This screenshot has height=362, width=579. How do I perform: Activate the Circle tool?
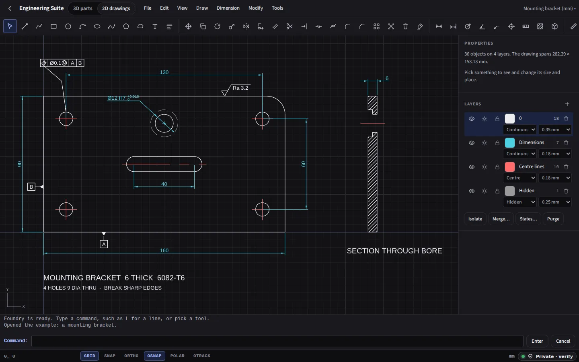point(68,27)
